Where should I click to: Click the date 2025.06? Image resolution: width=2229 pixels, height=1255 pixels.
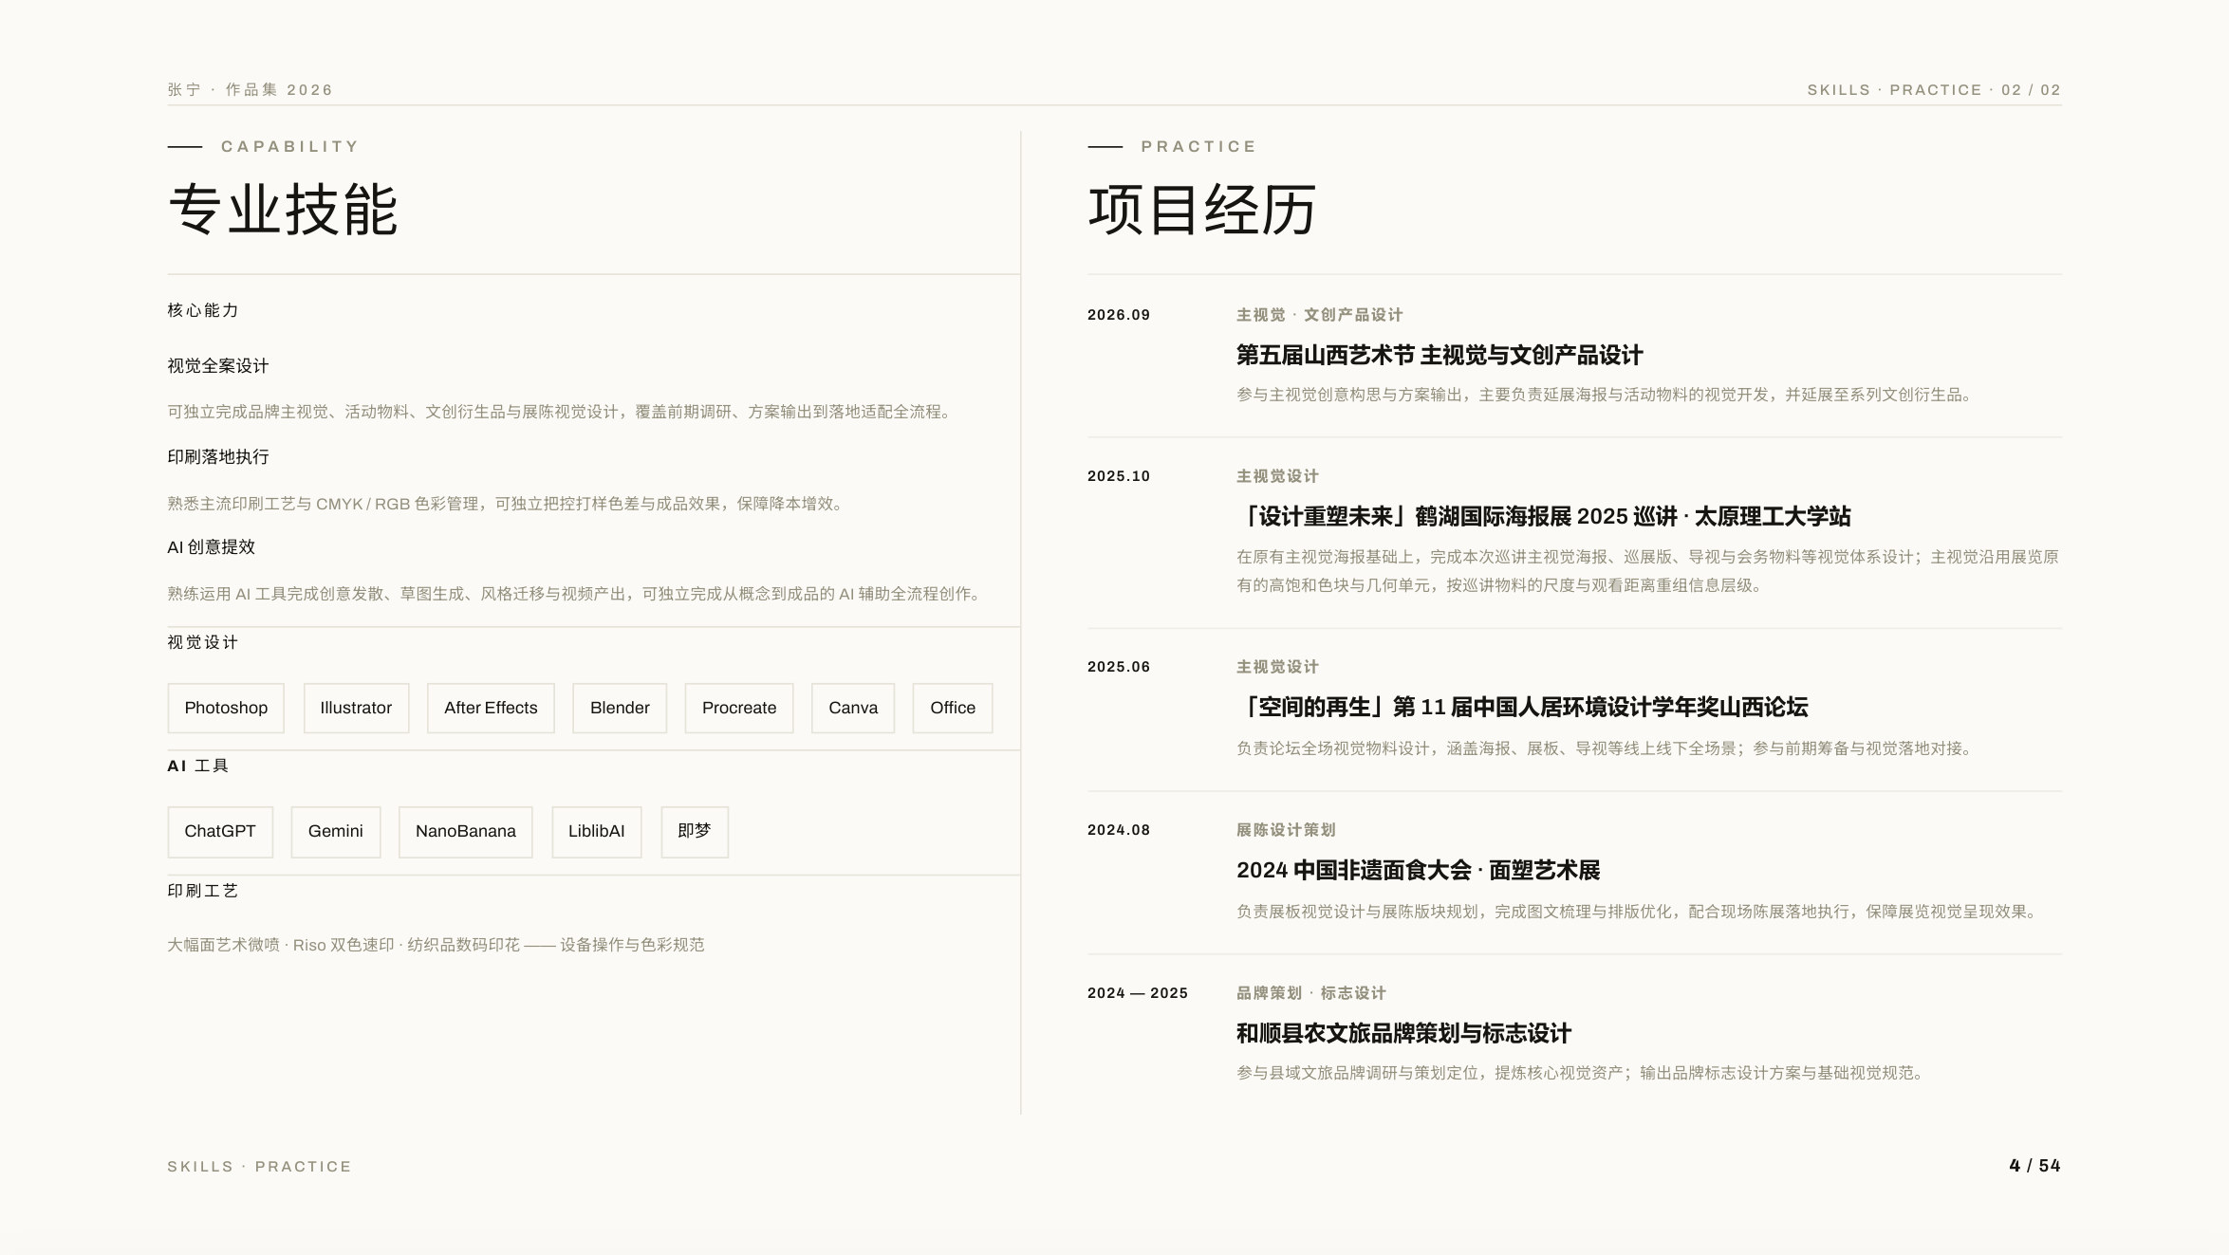pyautogui.click(x=1119, y=667)
